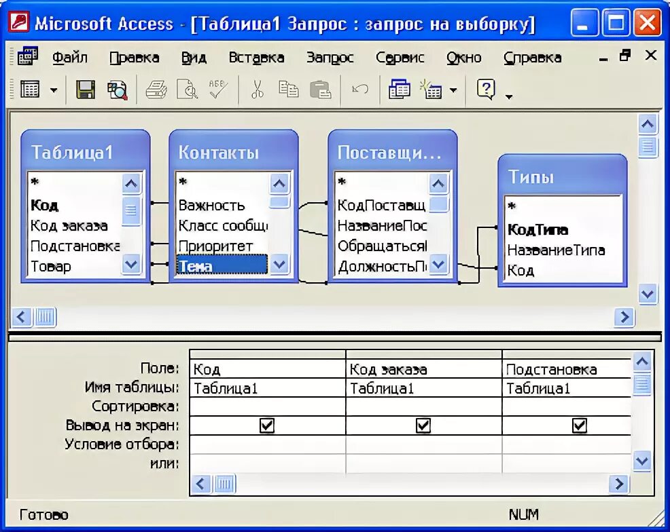Click the Таблица1 list scrollbar thumb
Viewport: 670px width, 532px height.
point(130,210)
